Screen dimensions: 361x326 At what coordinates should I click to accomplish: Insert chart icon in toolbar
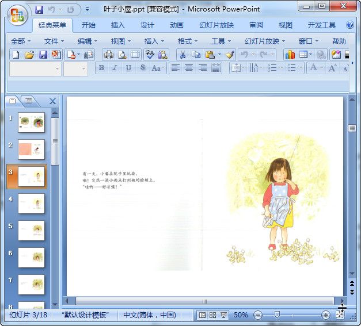(290, 55)
